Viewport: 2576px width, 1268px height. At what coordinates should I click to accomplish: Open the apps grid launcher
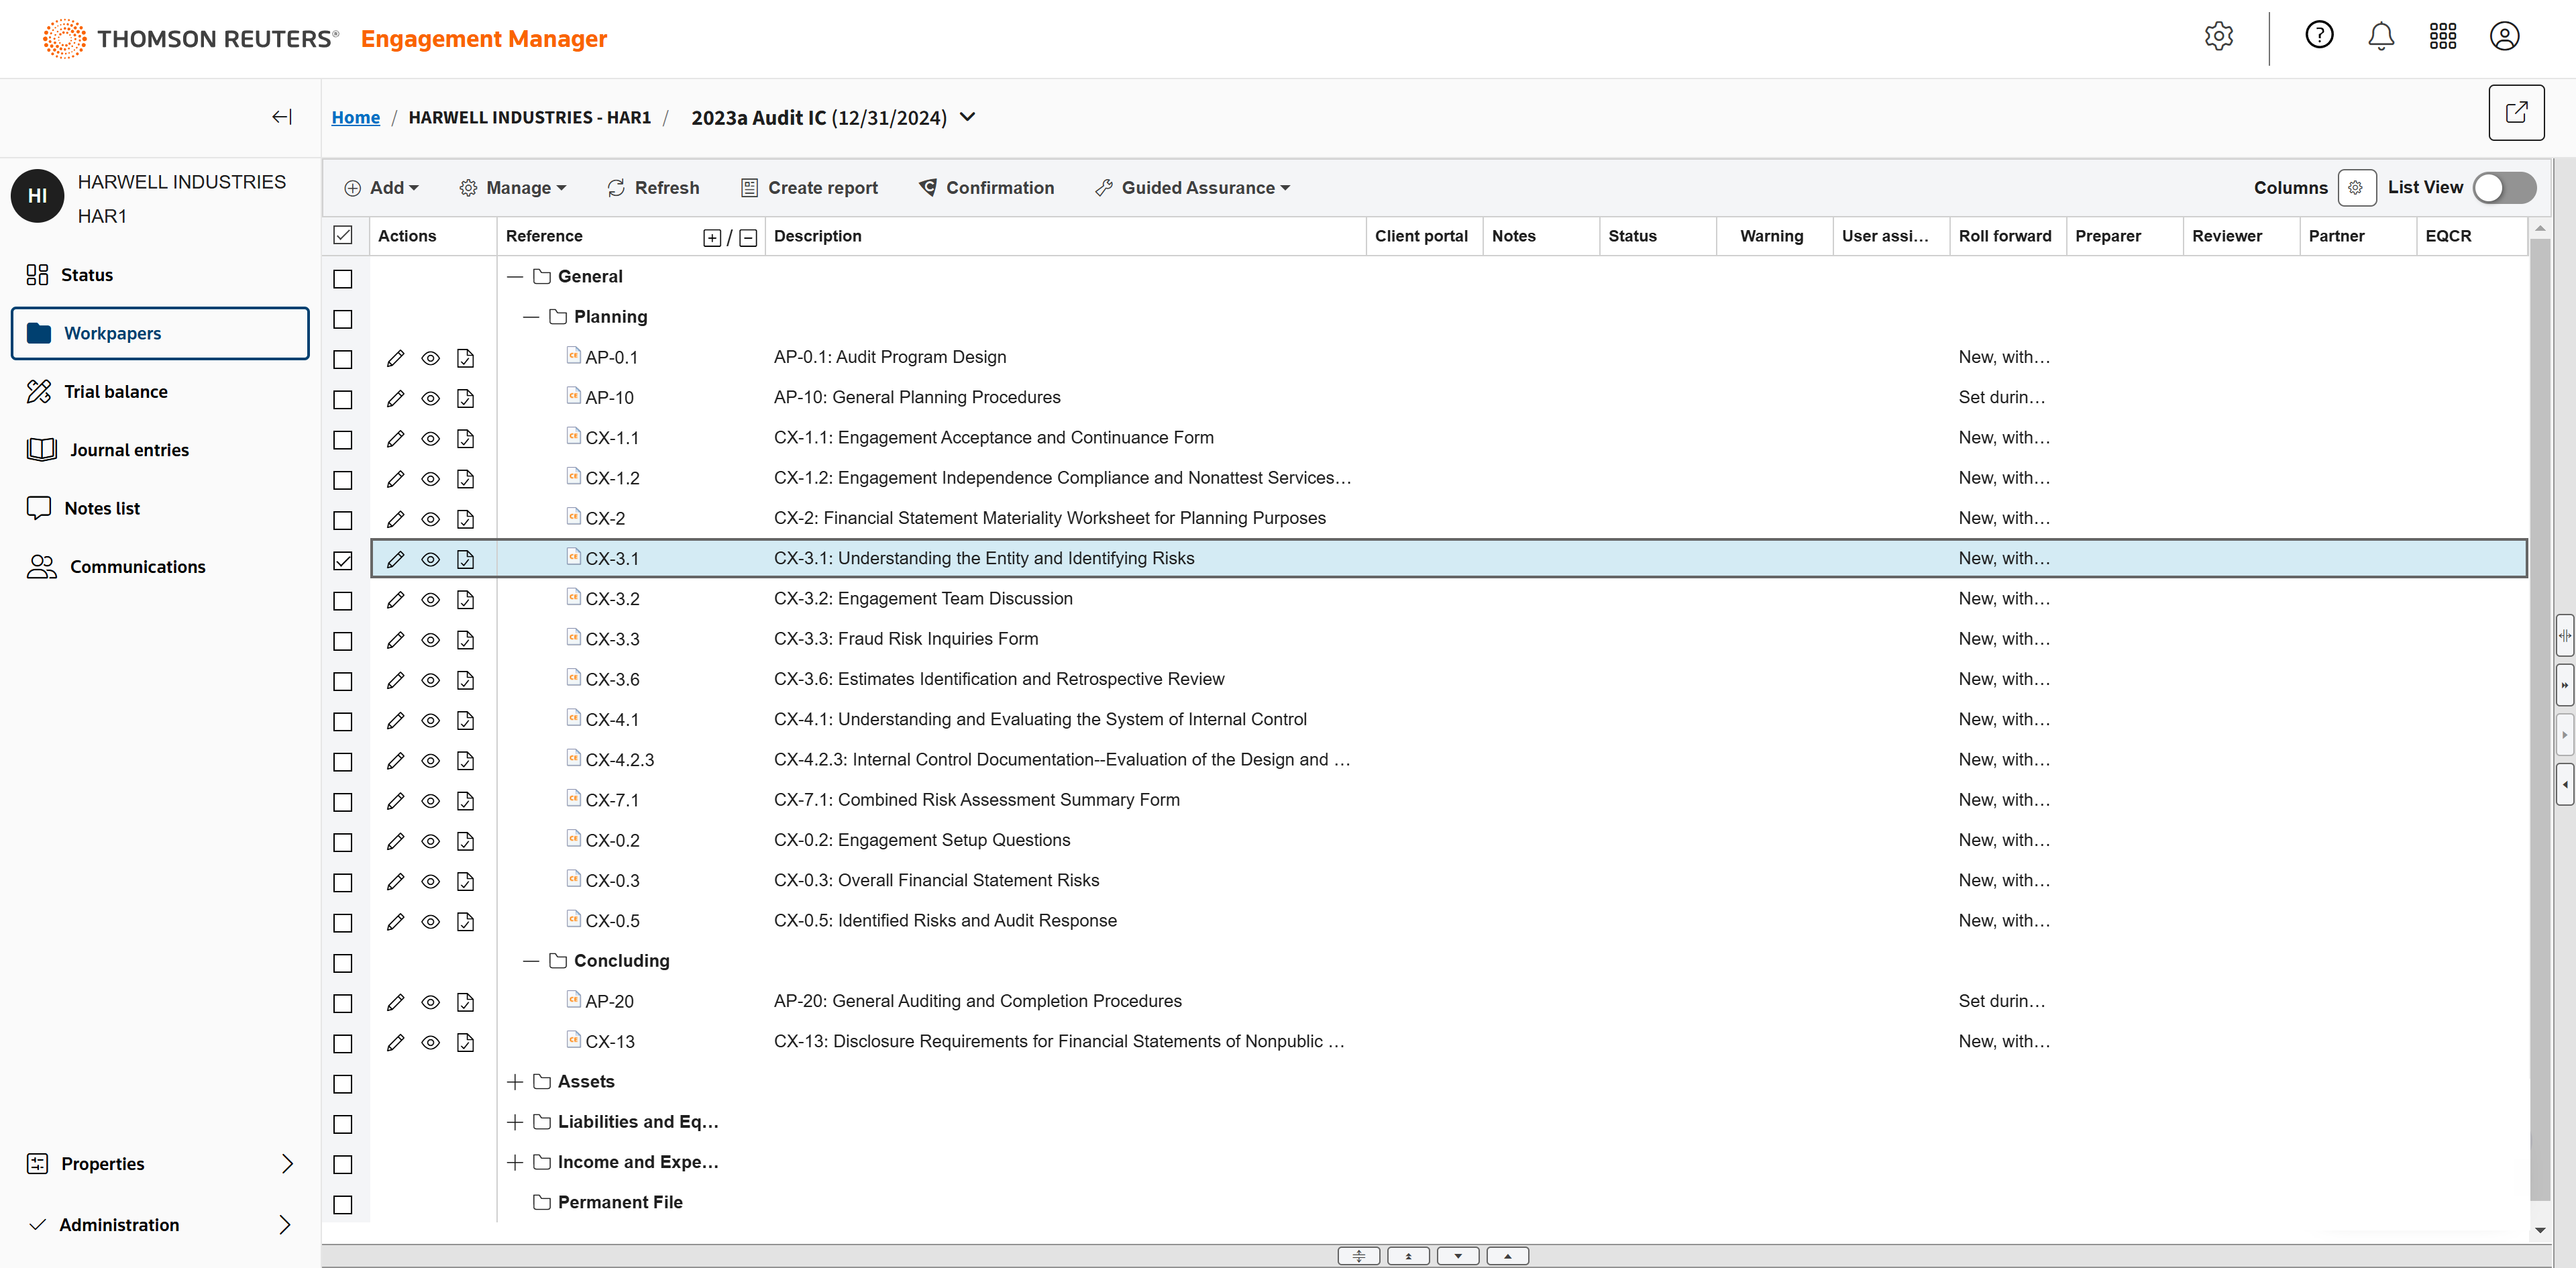(2442, 37)
